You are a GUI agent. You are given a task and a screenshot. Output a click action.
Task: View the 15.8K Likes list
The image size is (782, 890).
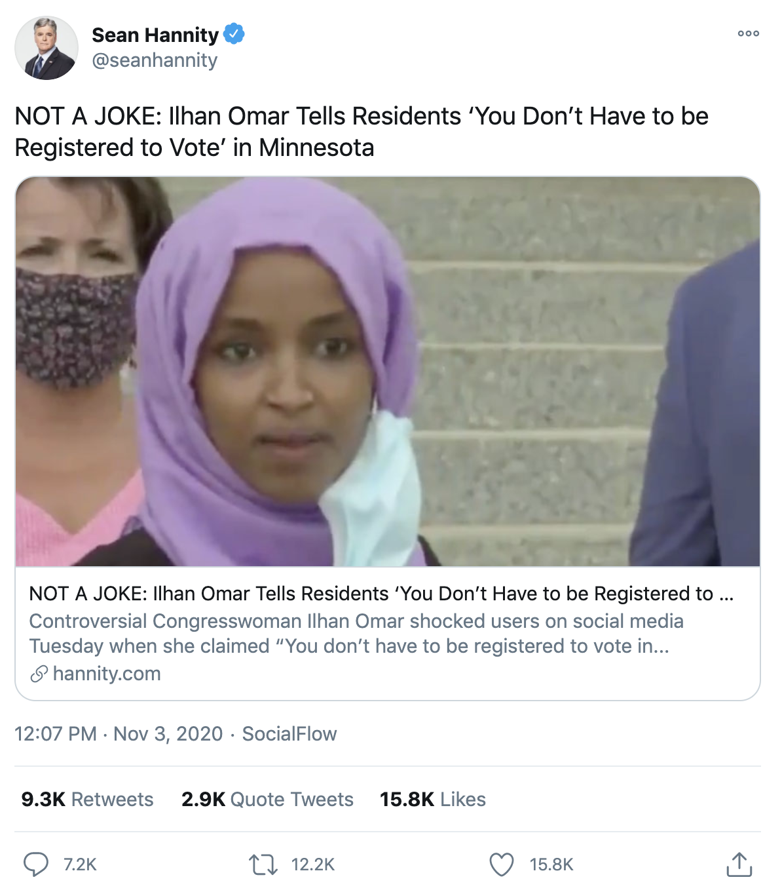click(433, 800)
